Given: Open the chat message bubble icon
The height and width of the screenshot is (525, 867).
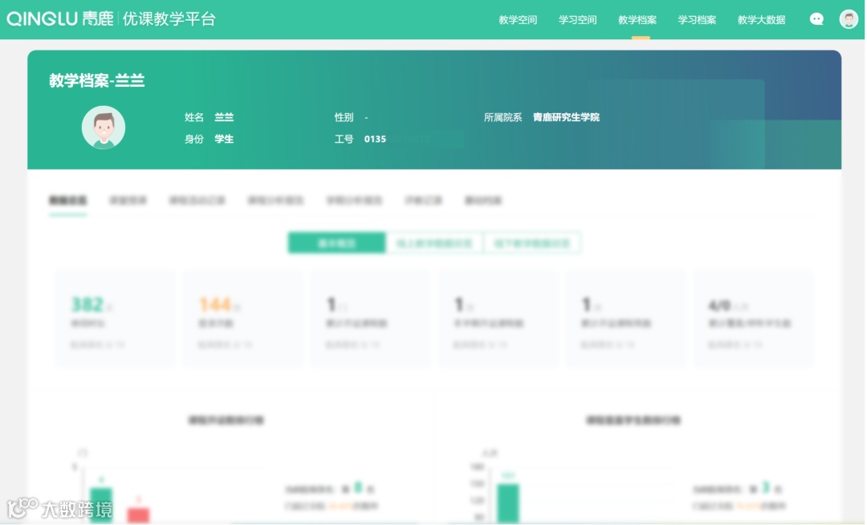Looking at the screenshot, I should (816, 19).
